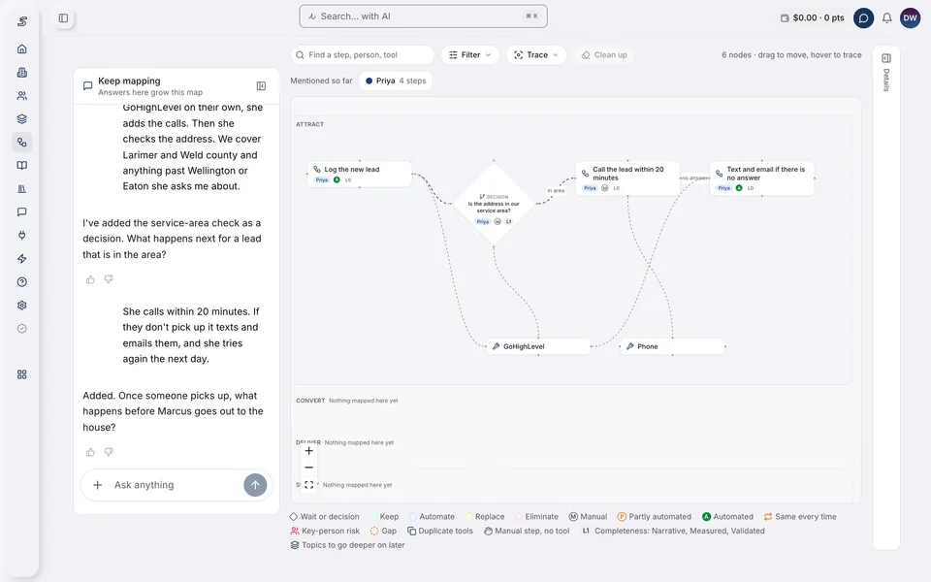
Task: Open the building icon in sidebar
Action: 22,73
